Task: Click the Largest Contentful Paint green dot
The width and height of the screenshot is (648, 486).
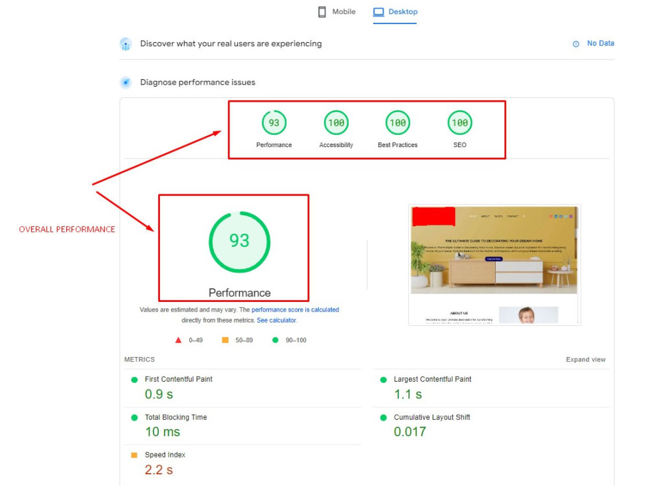Action: pyautogui.click(x=384, y=380)
